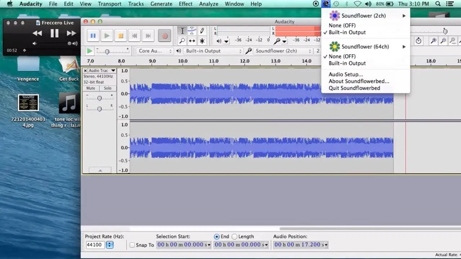The height and width of the screenshot is (259, 461).
Task: Skip to End in Audacity
Action: (x=148, y=36)
